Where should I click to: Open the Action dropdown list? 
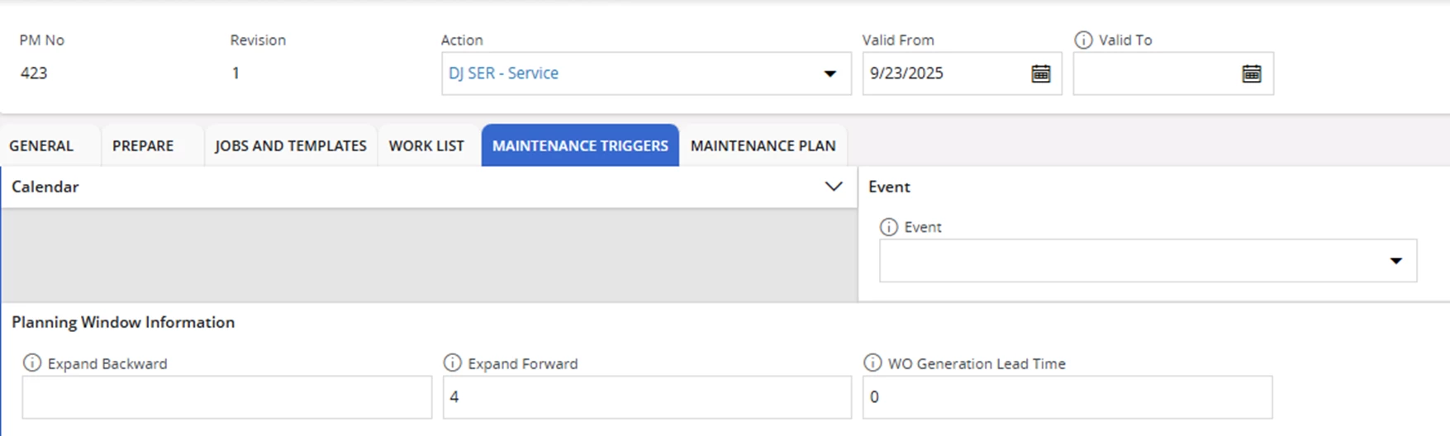830,73
